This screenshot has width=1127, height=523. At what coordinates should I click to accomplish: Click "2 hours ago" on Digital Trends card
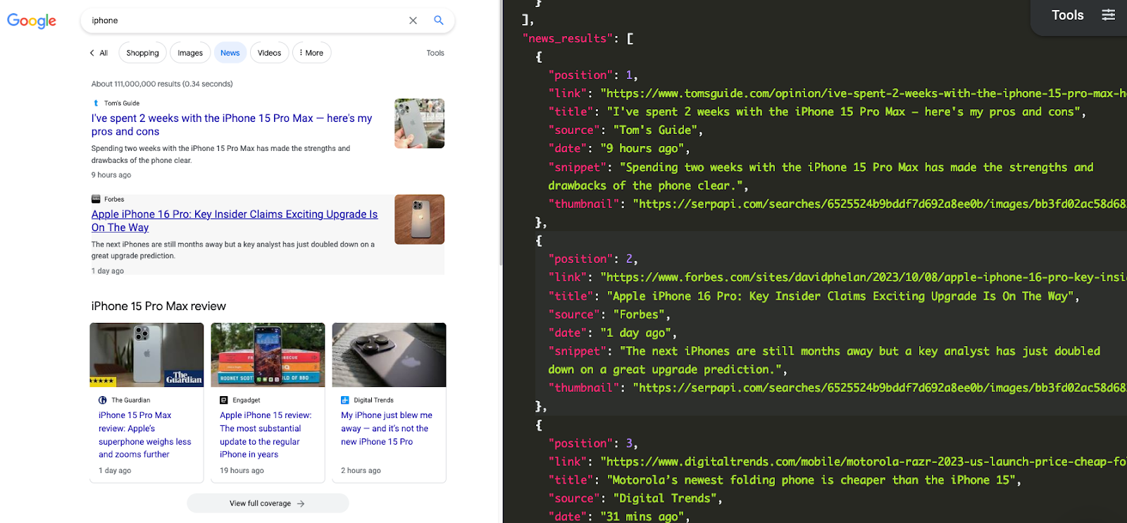(361, 470)
